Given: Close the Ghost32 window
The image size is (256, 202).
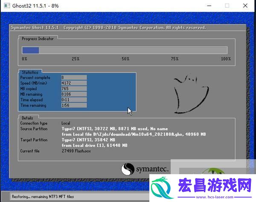Looking at the screenshot, I should pos(245,6).
